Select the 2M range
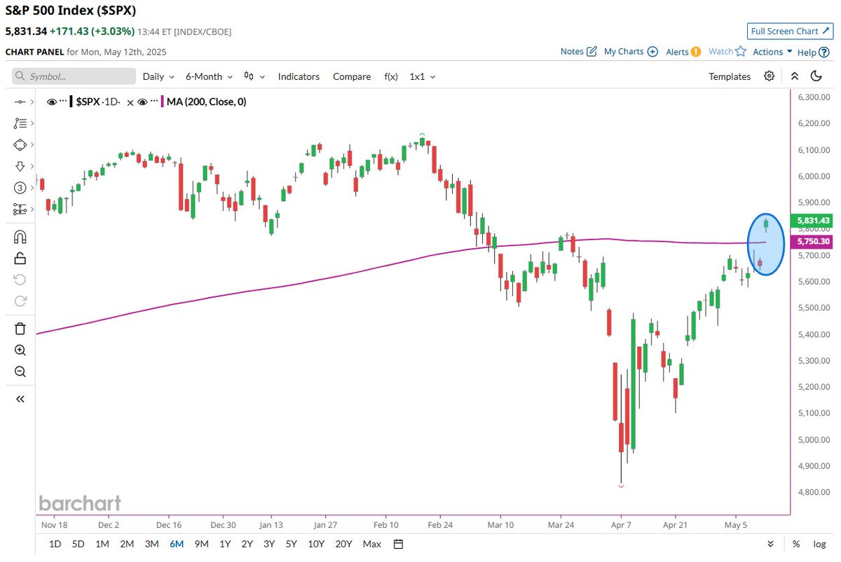The image size is (841, 562). coord(127,544)
